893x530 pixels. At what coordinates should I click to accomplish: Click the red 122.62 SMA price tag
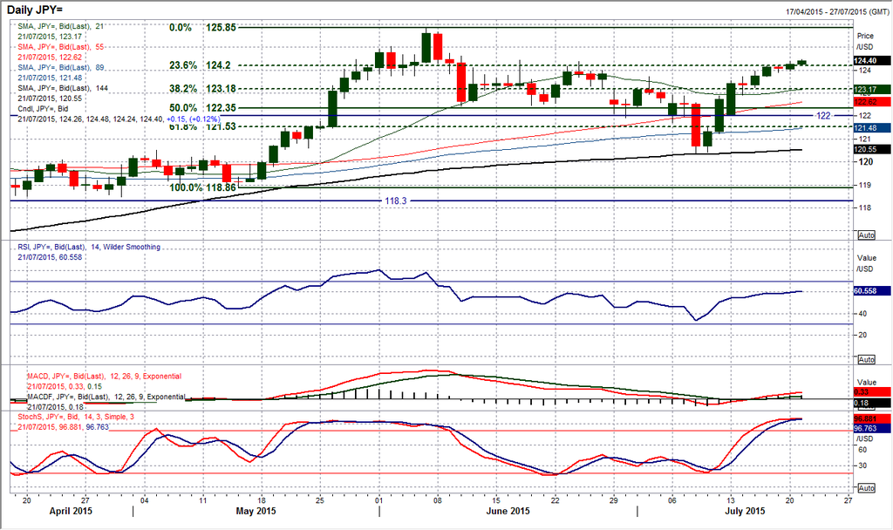[x=872, y=102]
